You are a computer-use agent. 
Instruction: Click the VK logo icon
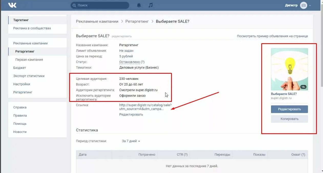coord(12,5)
